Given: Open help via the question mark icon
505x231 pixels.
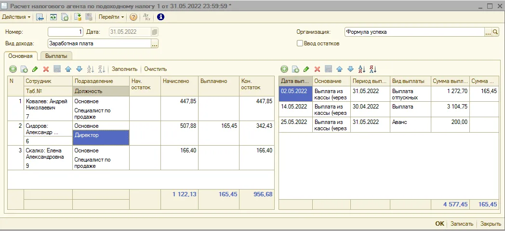Looking at the screenshot, I should (133, 17).
